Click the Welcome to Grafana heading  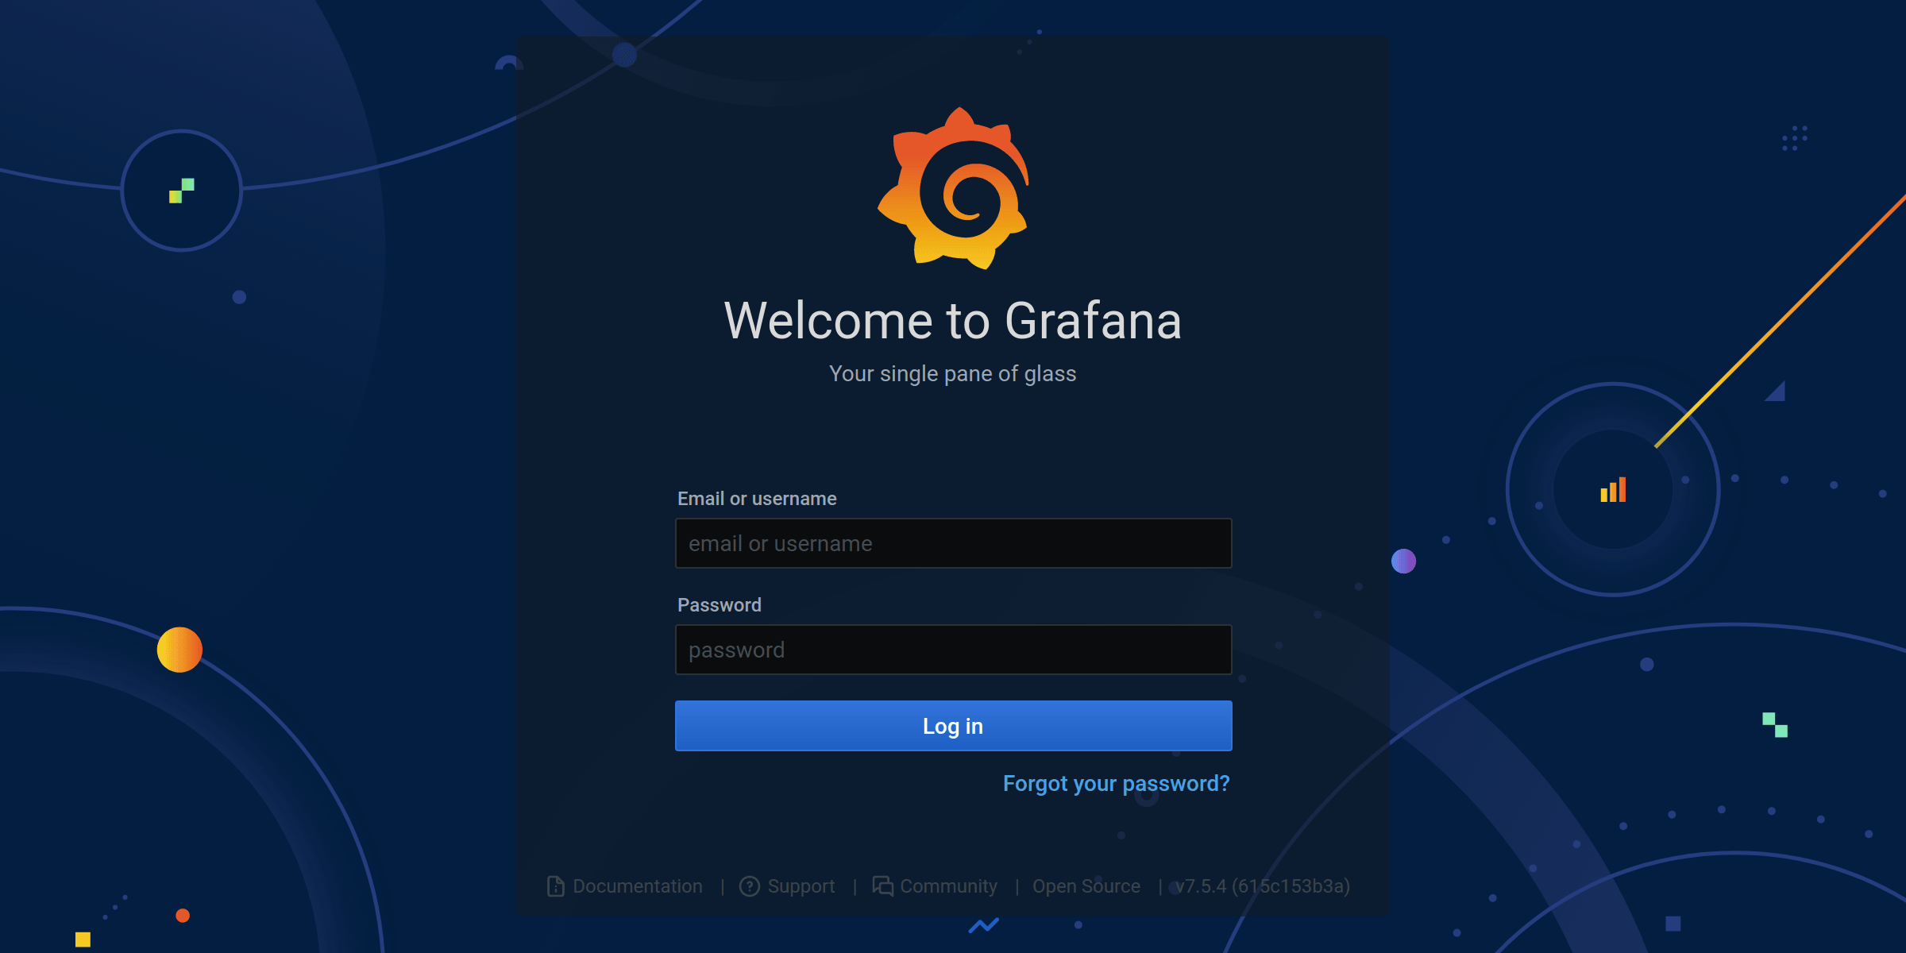pos(953,321)
